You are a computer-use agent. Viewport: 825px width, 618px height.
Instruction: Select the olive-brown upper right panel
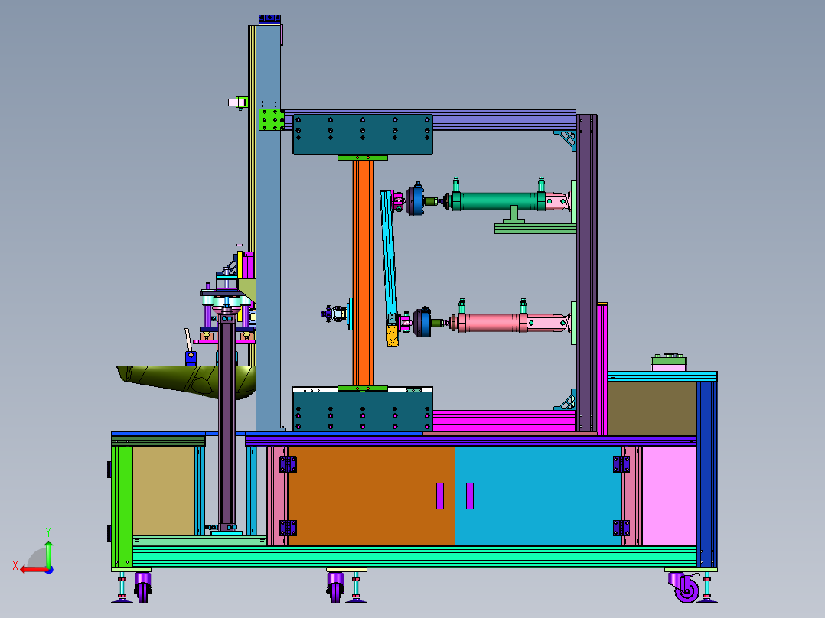[x=652, y=408]
